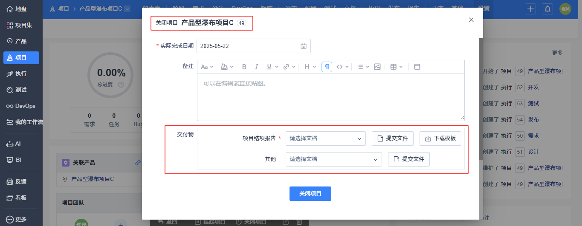Screen dimensions: 582x226
Task: Click the notification bell icon
Action: pyautogui.click(x=547, y=8)
